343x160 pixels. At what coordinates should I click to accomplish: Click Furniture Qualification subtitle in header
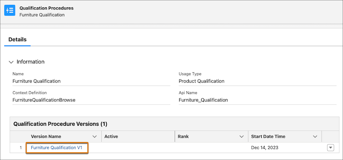(42, 15)
